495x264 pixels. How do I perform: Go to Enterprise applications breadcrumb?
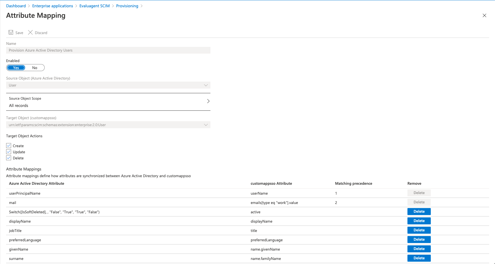(53, 6)
